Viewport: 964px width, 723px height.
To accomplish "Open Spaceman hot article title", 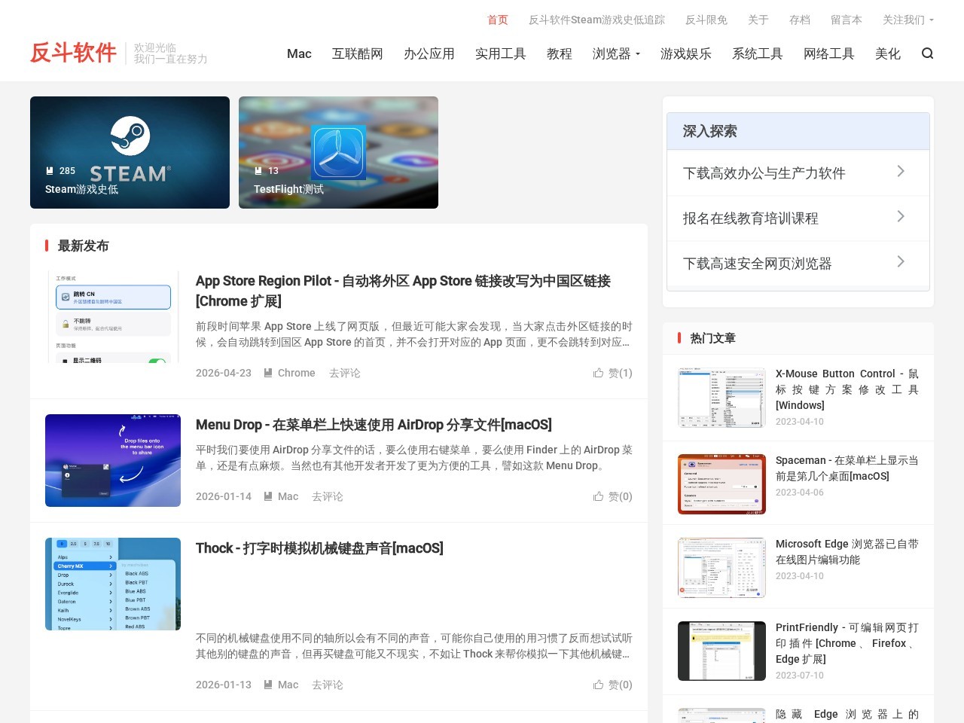I will tap(847, 468).
